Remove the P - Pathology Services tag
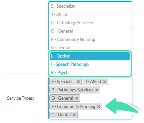Screen dimensions: 144x123 coord(97,90)
